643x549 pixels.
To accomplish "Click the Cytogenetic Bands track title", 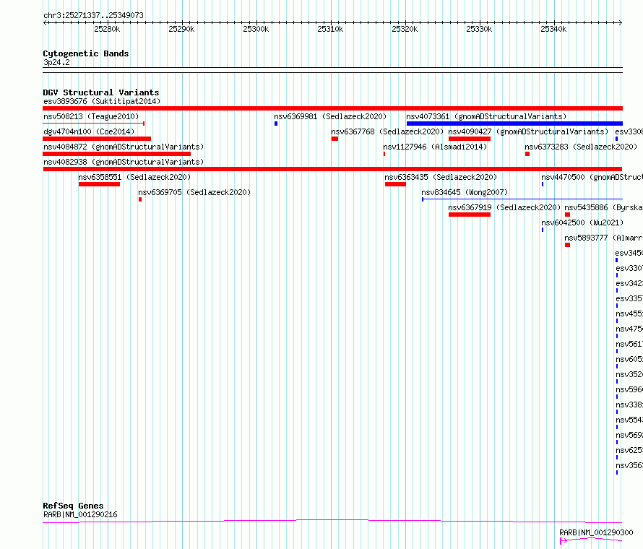I will (86, 53).
